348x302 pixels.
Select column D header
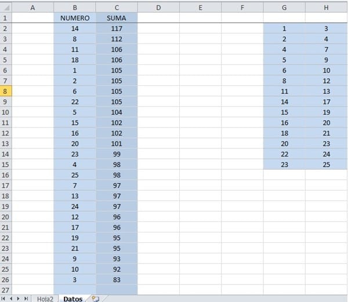[158, 8]
